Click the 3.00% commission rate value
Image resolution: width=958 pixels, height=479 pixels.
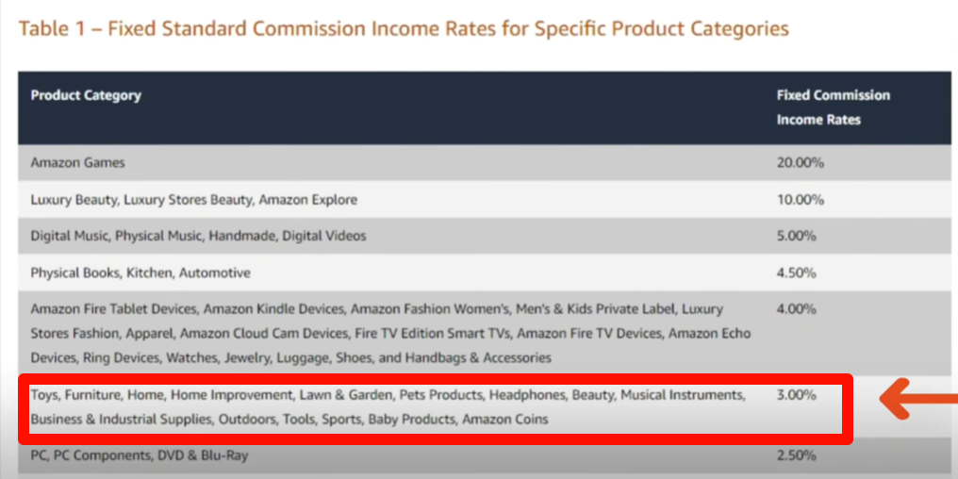[x=796, y=394]
